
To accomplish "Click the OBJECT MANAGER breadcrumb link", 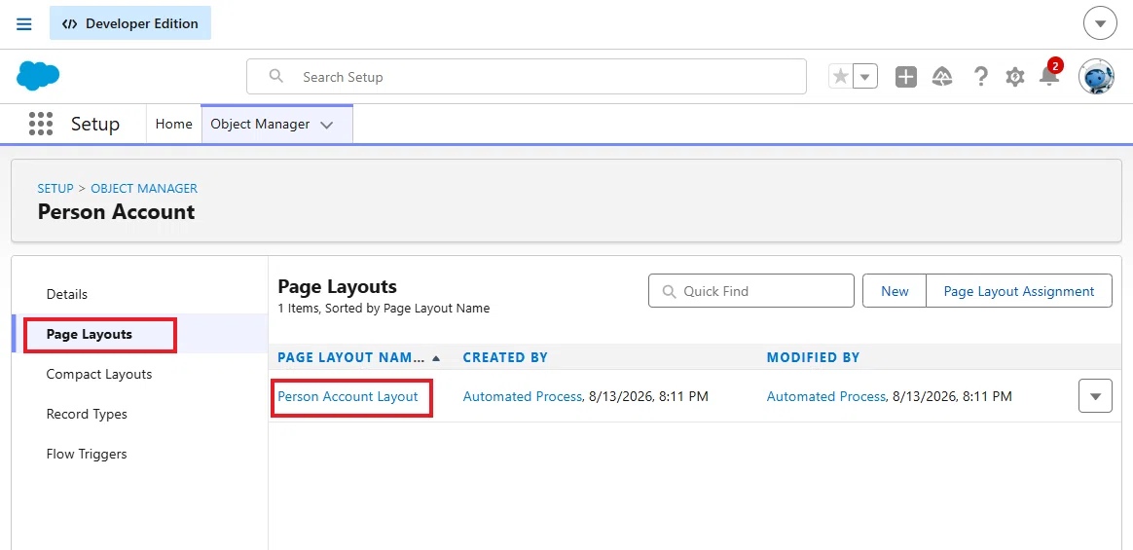I will click(x=144, y=188).
